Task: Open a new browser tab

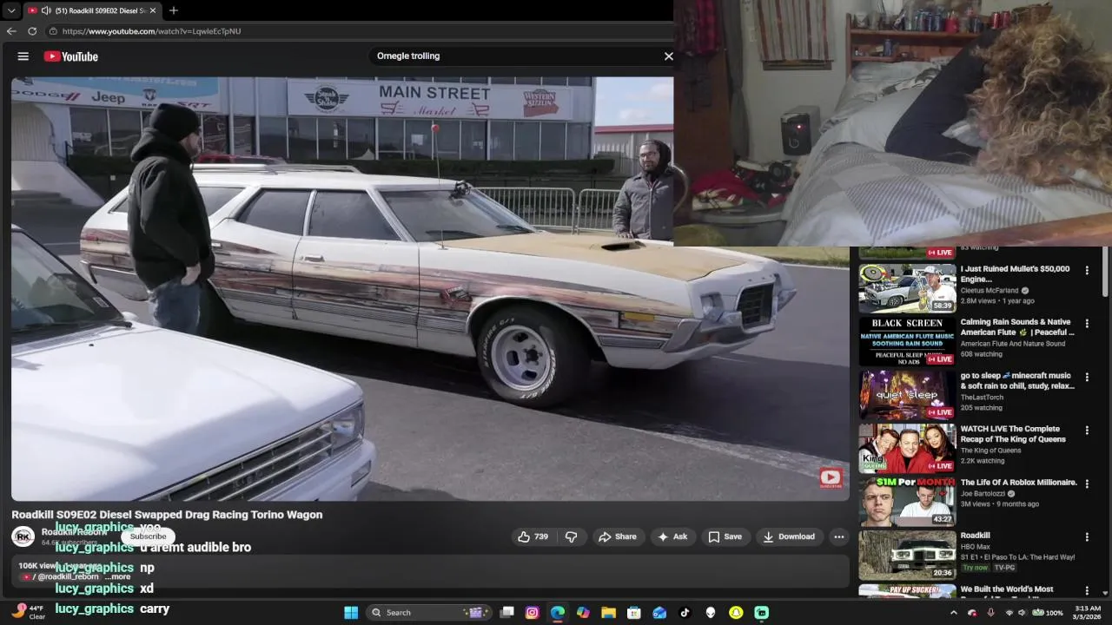Action: (x=174, y=10)
